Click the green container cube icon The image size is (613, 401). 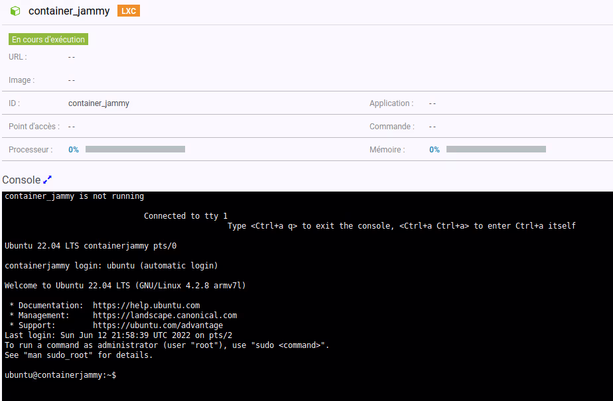click(x=15, y=11)
